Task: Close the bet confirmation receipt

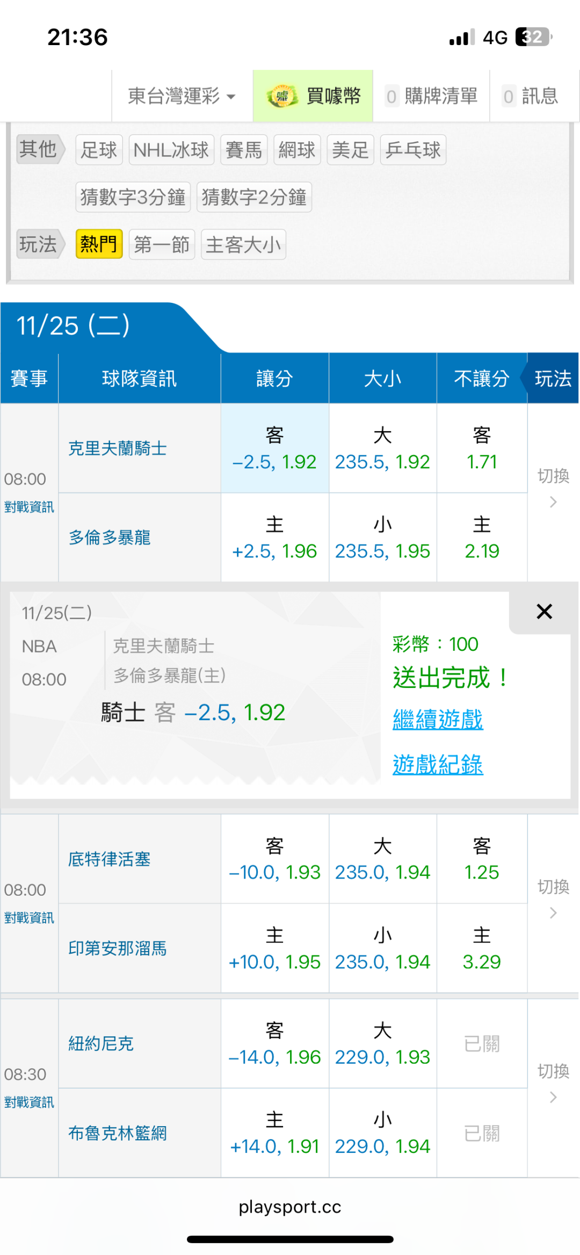Action: (x=544, y=612)
